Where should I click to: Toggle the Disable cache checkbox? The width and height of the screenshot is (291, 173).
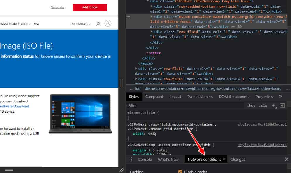pos(180,172)
